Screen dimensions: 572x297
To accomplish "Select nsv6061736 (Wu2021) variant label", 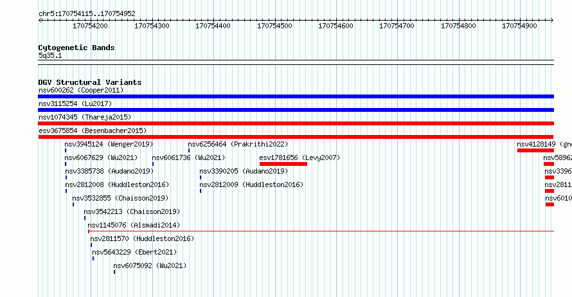I will tap(188, 157).
